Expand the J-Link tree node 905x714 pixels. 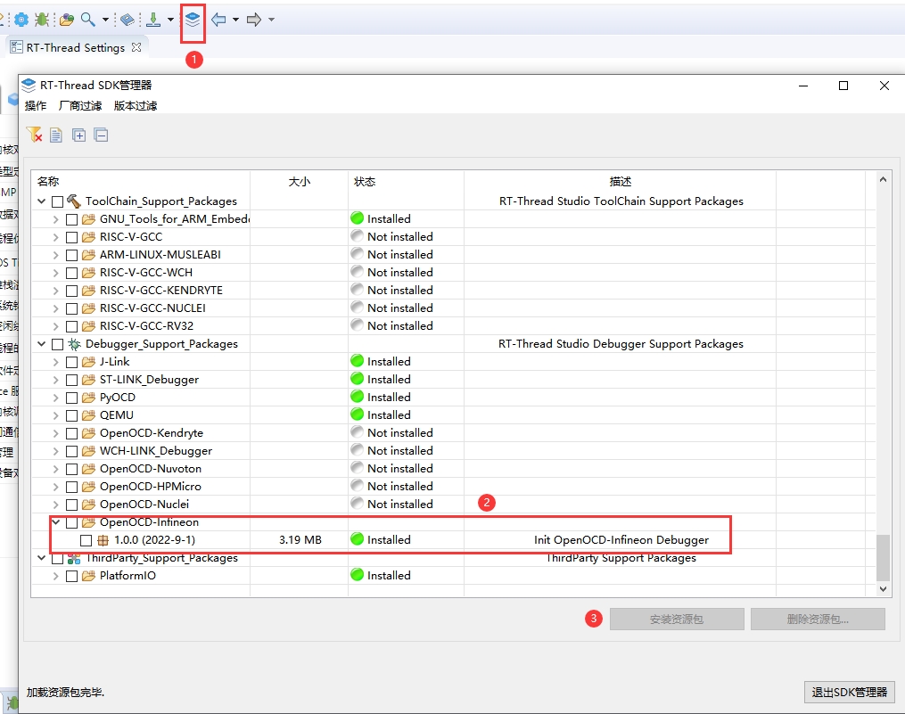[55, 362]
